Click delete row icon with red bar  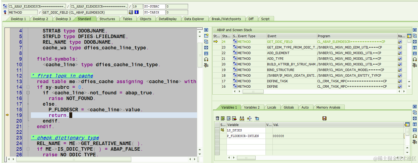point(234,118)
